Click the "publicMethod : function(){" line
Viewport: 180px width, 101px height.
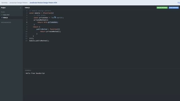(x=48, y=29)
